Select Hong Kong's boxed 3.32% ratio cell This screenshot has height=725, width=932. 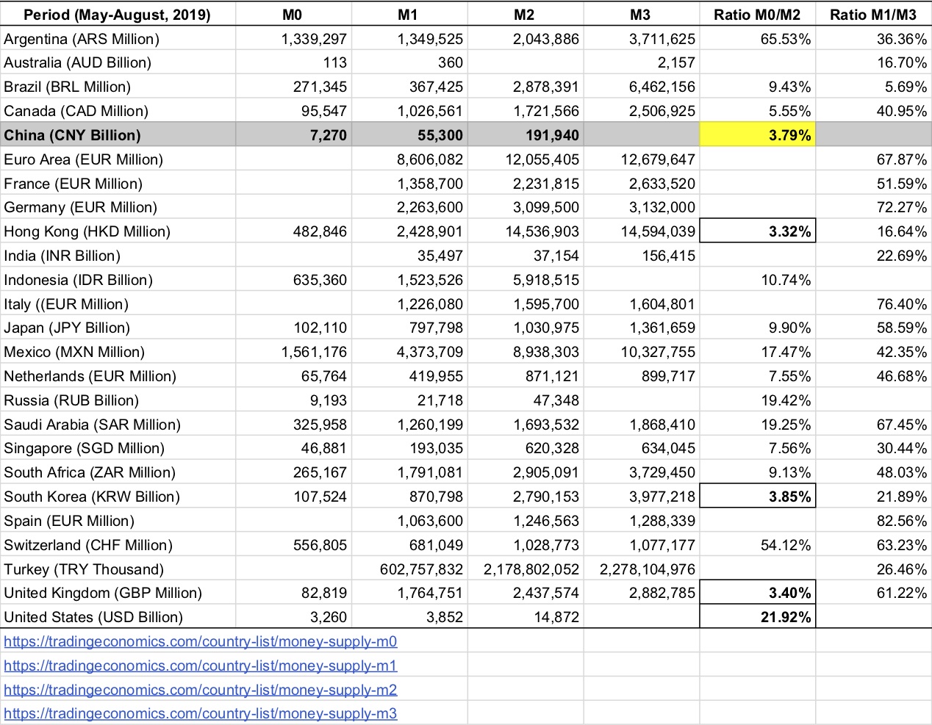pos(757,231)
